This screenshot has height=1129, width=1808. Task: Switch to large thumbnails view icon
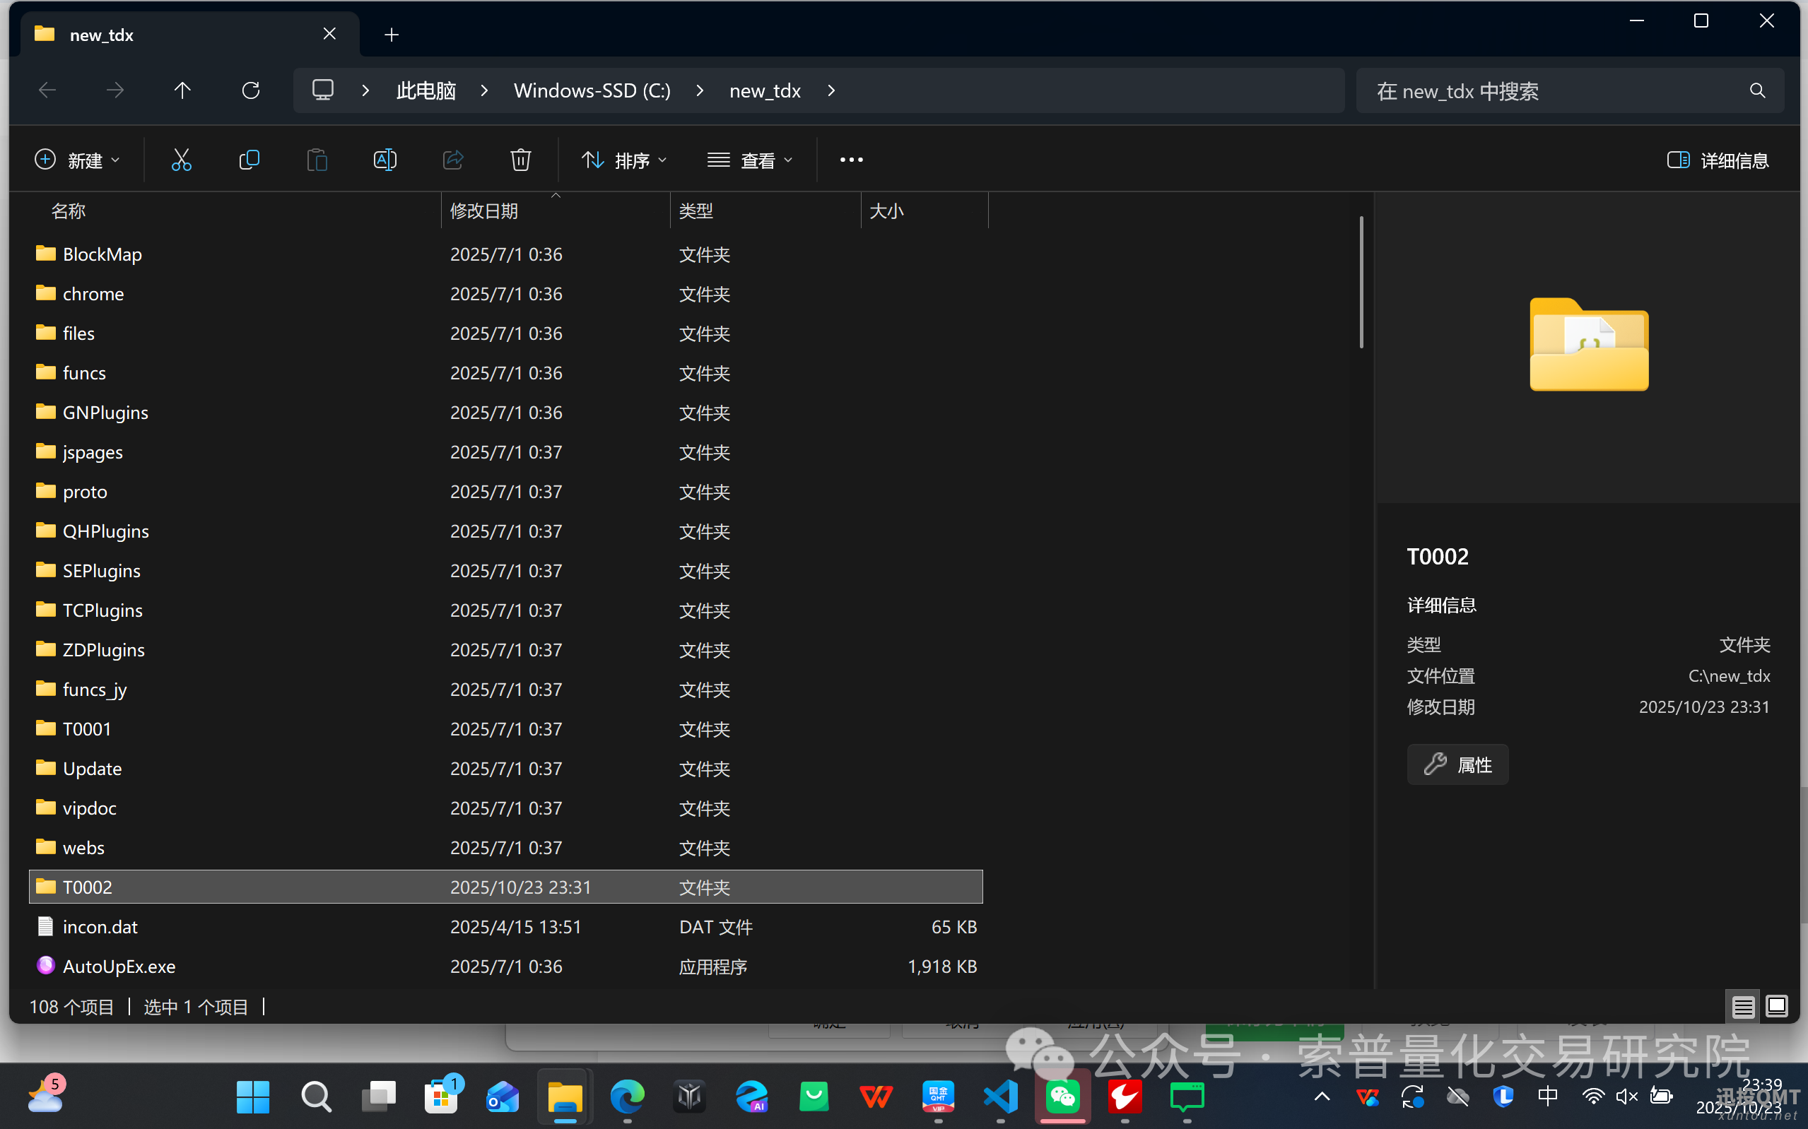(x=1777, y=1007)
